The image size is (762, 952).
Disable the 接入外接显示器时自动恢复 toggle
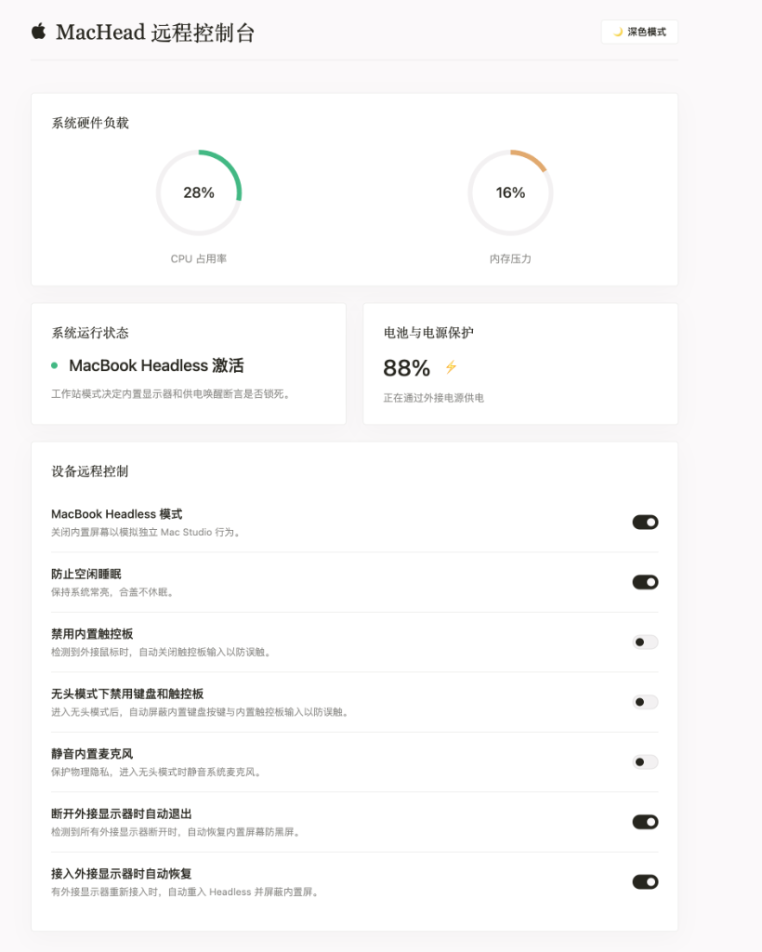[645, 882]
